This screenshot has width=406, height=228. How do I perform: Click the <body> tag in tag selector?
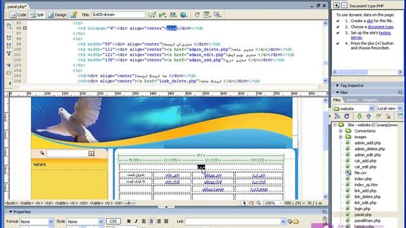pos(12,203)
